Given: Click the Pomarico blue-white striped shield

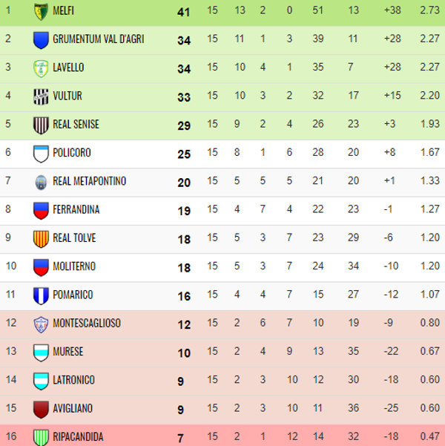Looking at the screenshot, I should coord(41,296).
